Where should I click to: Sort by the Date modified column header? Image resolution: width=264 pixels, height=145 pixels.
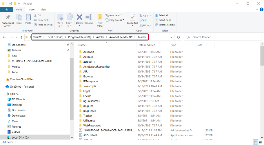tap(146, 45)
